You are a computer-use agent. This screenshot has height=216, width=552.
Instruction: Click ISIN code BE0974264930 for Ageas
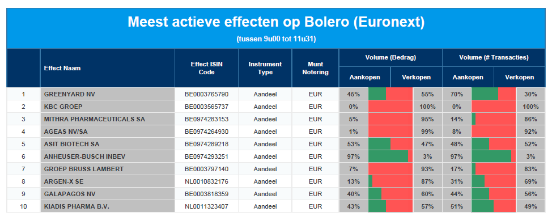coord(207,132)
